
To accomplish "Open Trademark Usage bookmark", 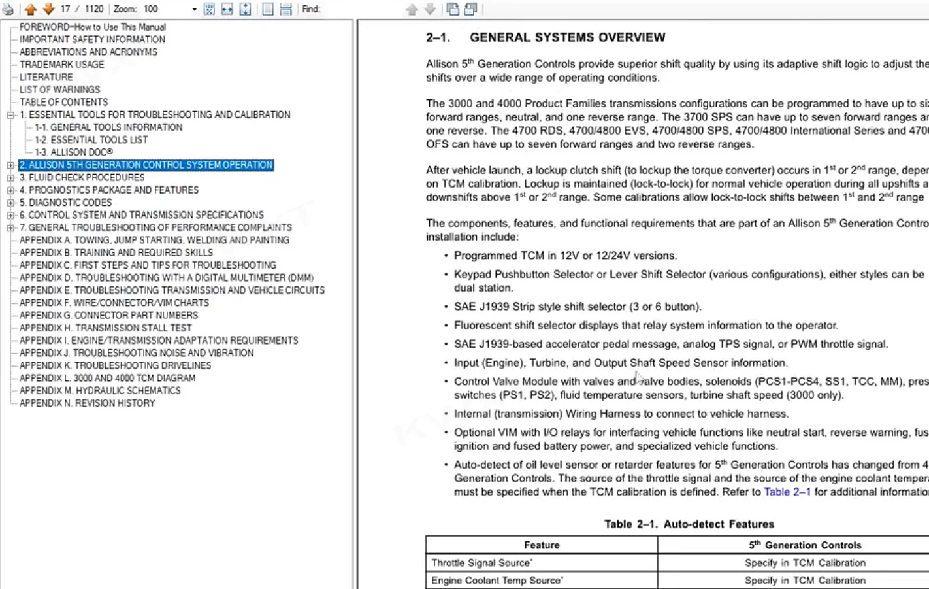I will point(61,64).
